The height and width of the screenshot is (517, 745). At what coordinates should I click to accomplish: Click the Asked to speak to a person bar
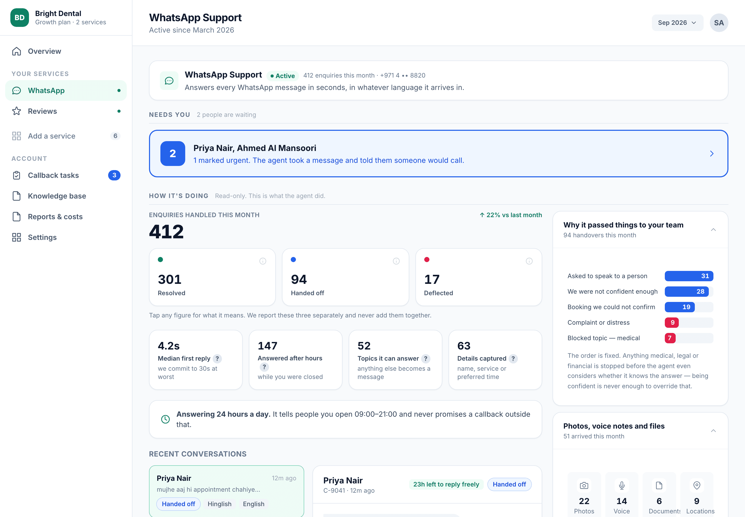click(x=689, y=276)
